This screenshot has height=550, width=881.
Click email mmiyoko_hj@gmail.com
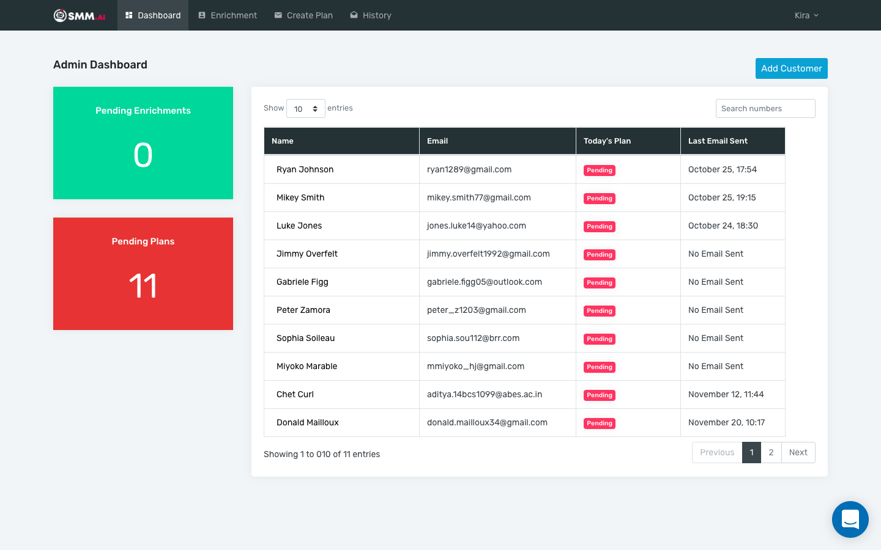tap(475, 366)
